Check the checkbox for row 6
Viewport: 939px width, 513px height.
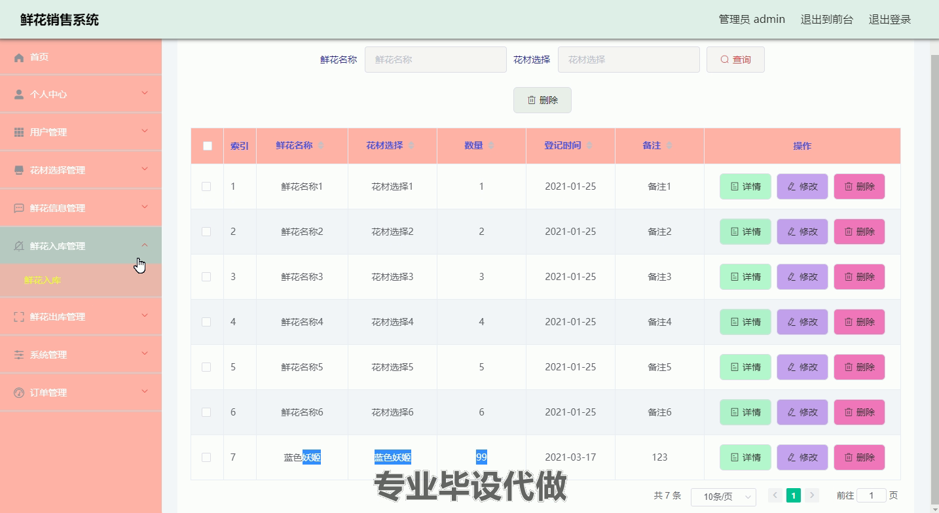click(x=206, y=412)
